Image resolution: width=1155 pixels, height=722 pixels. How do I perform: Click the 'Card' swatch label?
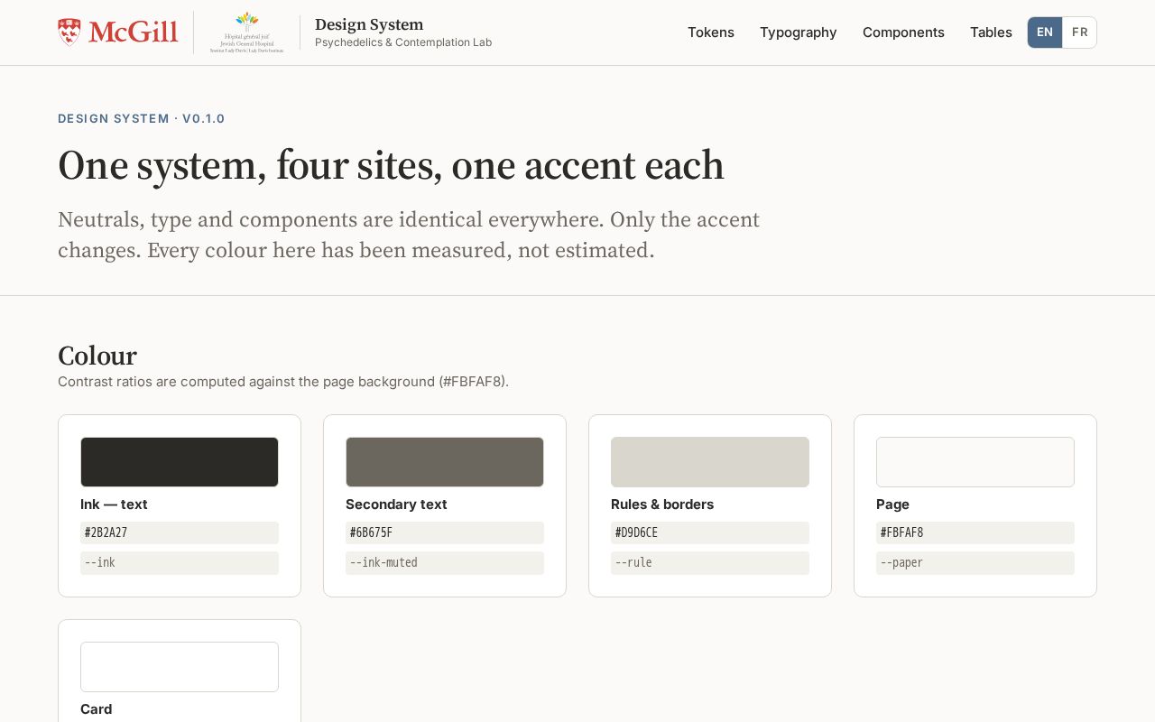(x=97, y=709)
